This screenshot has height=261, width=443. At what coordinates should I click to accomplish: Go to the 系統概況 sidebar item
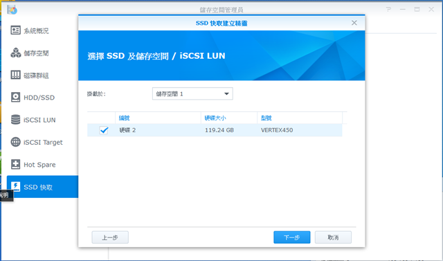[x=36, y=30]
